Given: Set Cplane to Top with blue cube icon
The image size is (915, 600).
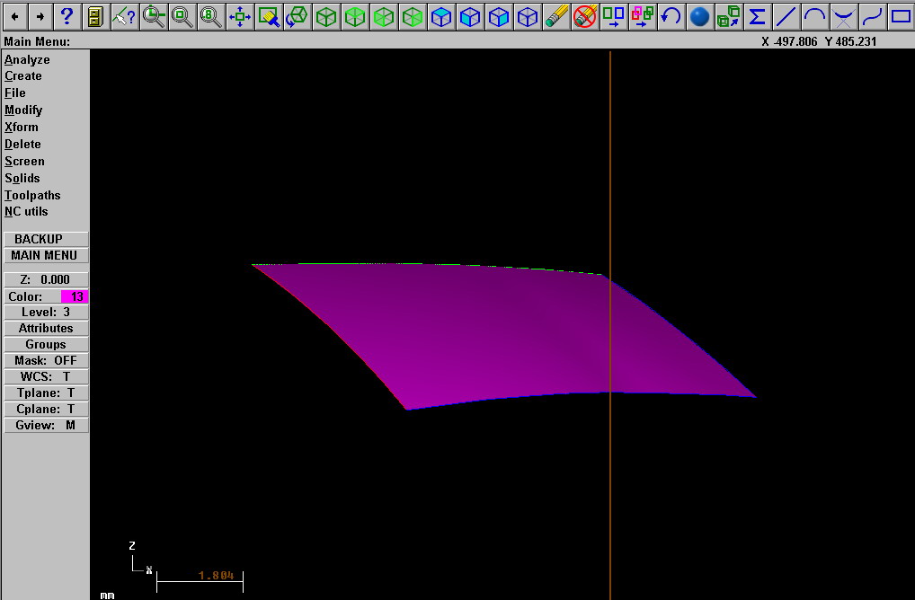Looking at the screenshot, I should tap(441, 17).
